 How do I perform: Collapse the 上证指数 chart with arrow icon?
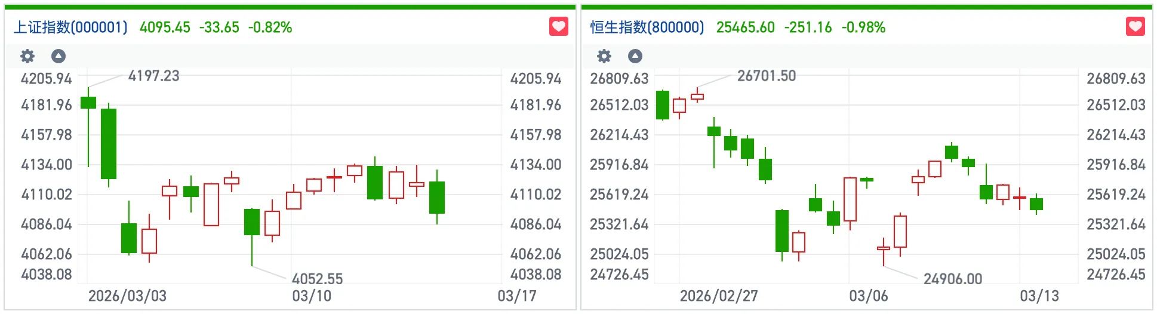click(59, 56)
